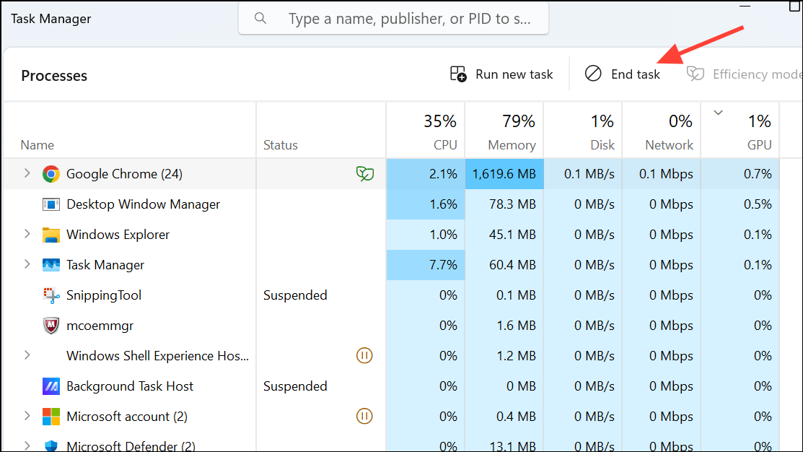Screen dimensions: 803x452
Task: Click Chrome's 0.1 Mbps network value
Action: click(666, 174)
